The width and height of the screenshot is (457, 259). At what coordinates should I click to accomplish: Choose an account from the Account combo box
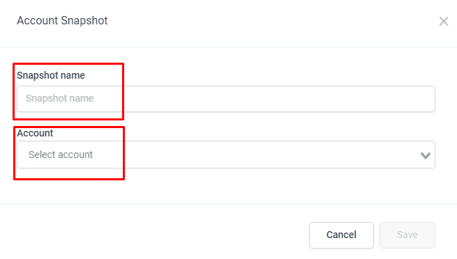coord(226,155)
